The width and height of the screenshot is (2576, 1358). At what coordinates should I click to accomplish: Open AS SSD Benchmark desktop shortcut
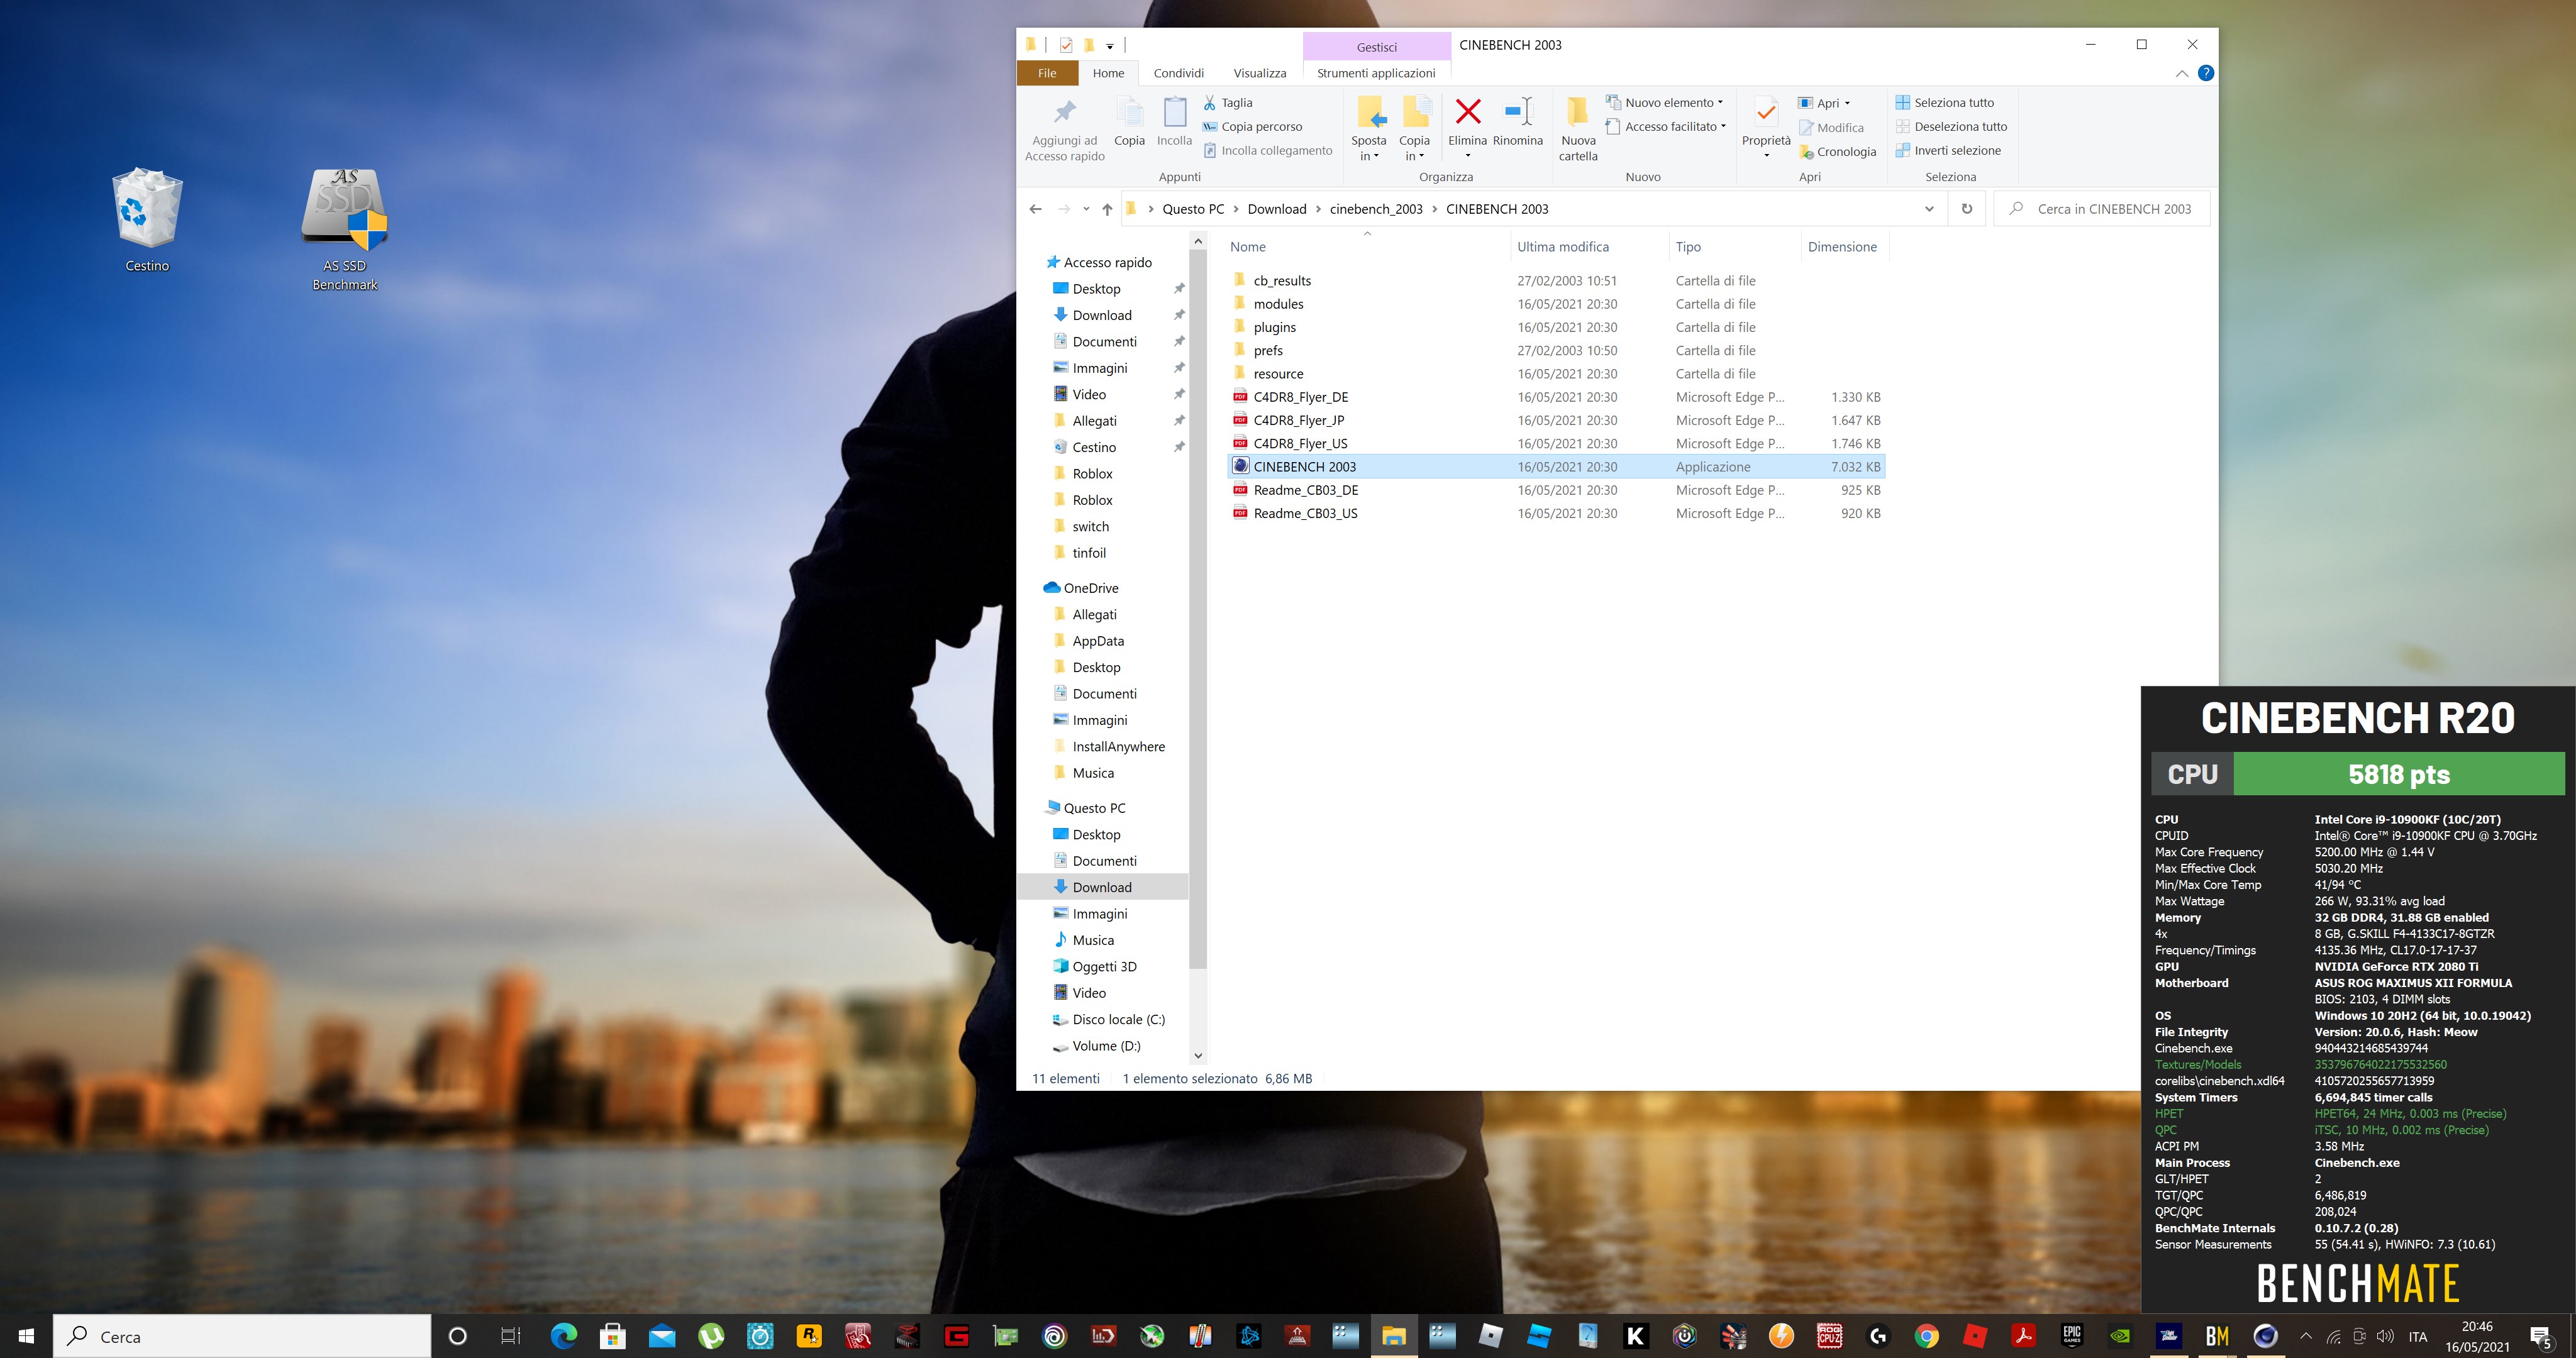click(x=345, y=229)
